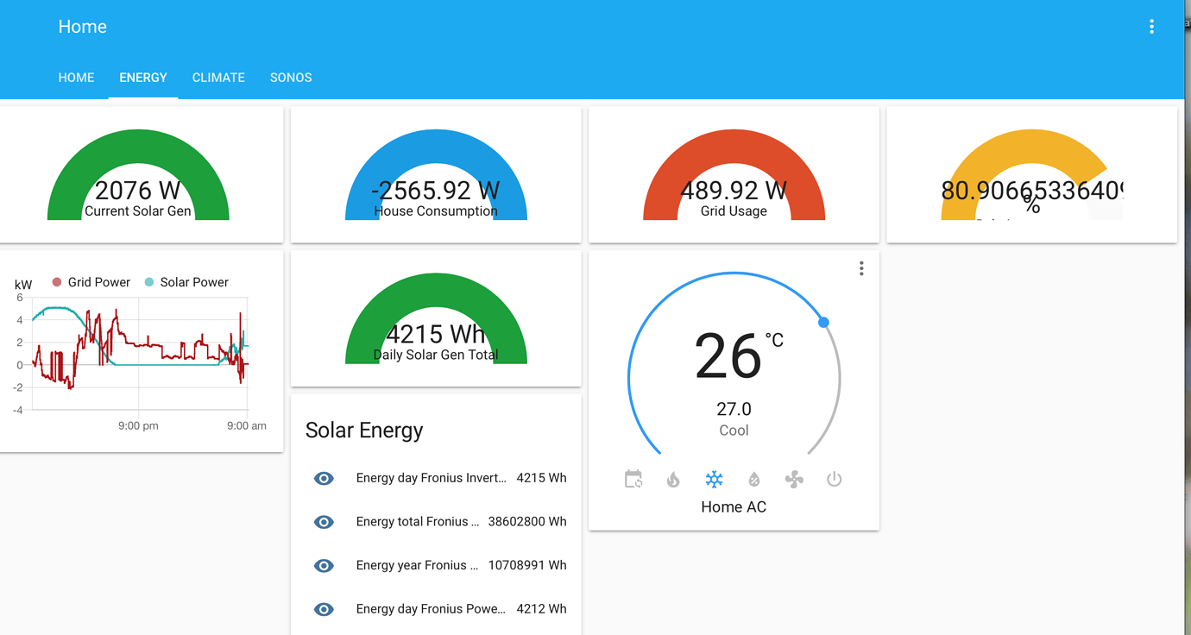Toggle the Grid Power series in the chart legend
This screenshot has height=635, width=1191.
tap(91, 282)
